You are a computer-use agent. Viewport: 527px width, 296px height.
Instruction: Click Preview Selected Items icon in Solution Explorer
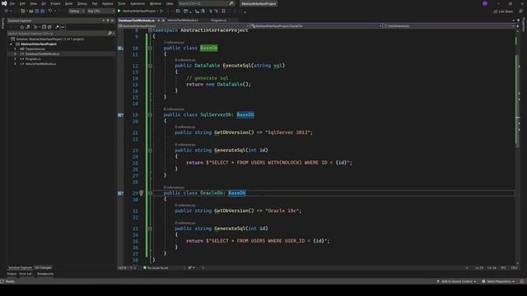(63, 27)
